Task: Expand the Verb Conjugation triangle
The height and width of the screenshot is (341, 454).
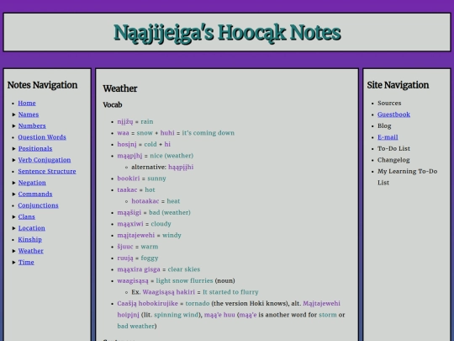Action: tap(13, 160)
